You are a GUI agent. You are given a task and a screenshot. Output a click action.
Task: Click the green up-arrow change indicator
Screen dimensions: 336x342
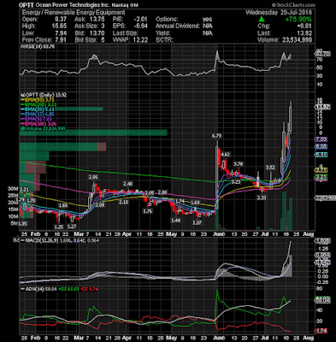pyautogui.click(x=262, y=20)
